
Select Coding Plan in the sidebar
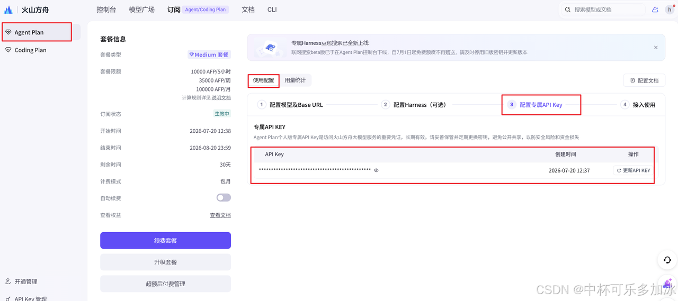(41, 50)
